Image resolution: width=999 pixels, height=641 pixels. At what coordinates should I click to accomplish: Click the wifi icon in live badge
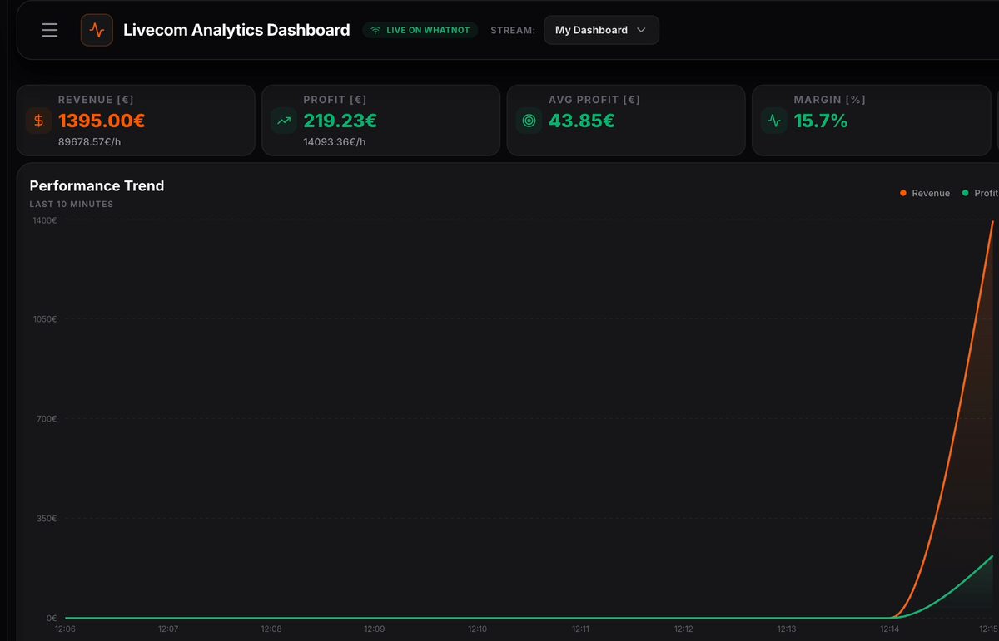(375, 30)
